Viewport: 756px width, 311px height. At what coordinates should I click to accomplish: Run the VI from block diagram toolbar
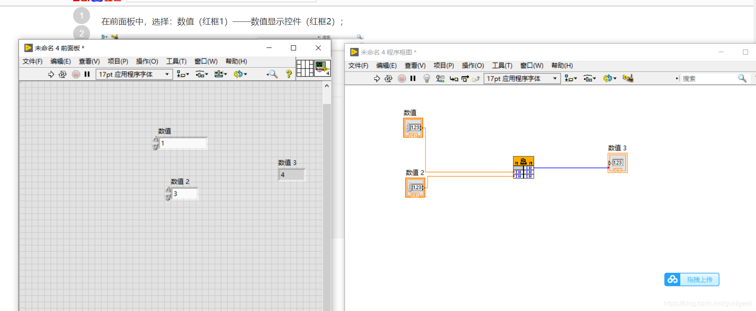(x=377, y=79)
